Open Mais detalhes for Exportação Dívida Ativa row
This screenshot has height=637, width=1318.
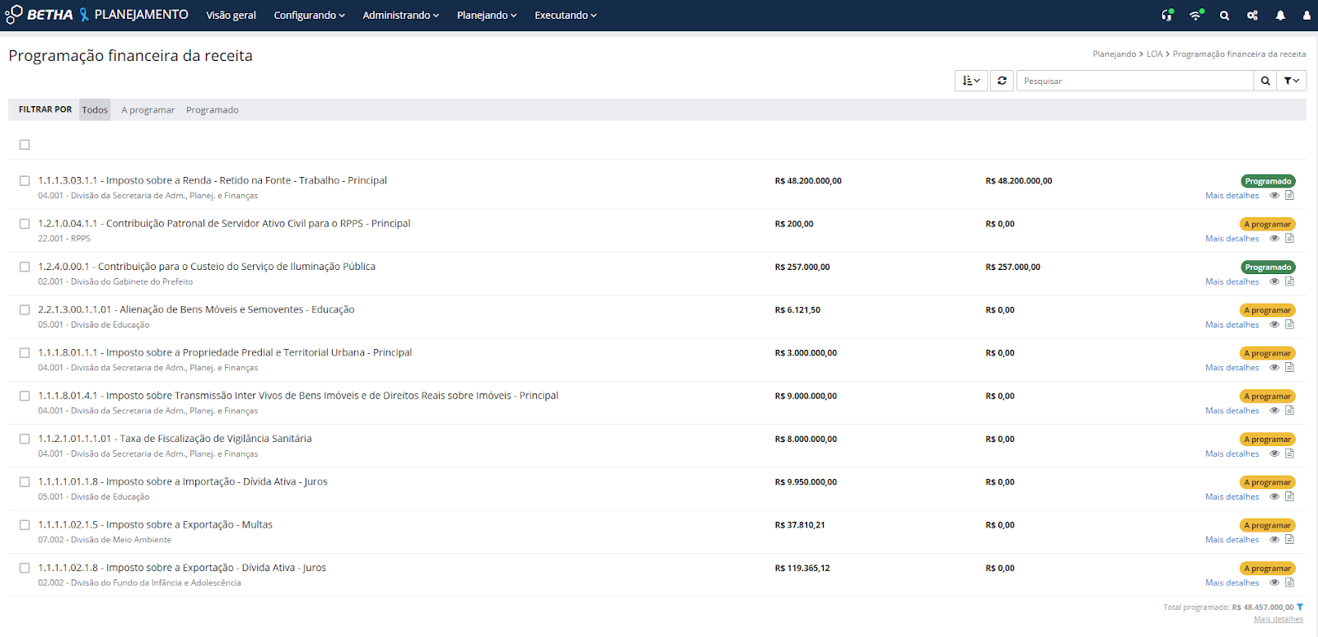coord(1232,583)
